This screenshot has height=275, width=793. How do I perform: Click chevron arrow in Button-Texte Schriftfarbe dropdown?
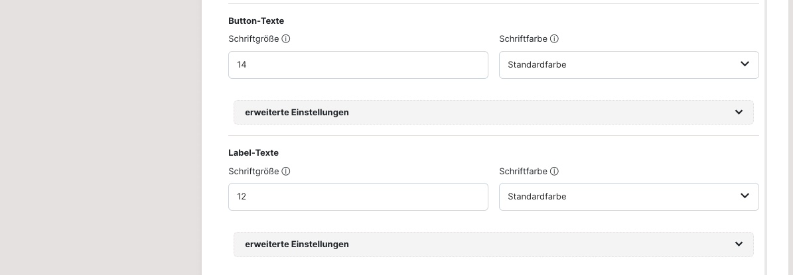click(745, 64)
